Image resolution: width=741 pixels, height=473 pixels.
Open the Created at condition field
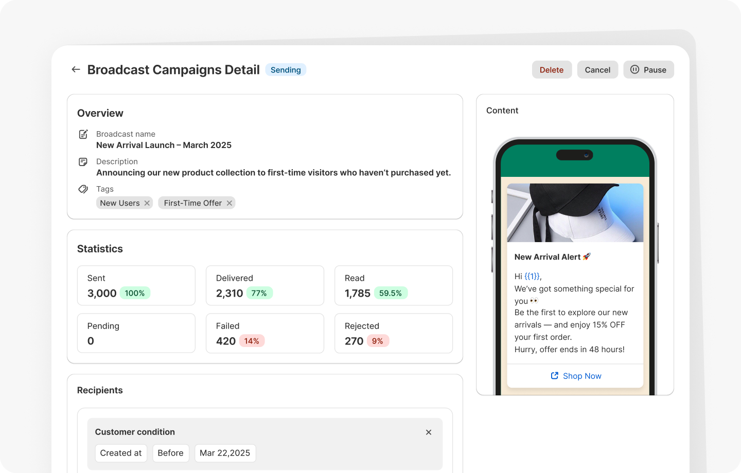point(121,453)
